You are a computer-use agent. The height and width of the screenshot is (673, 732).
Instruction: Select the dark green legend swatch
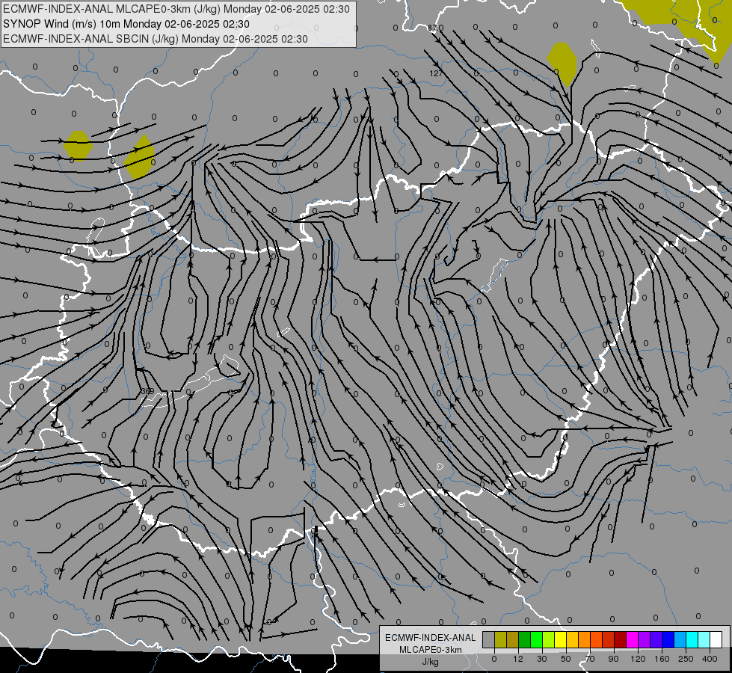tap(525, 639)
